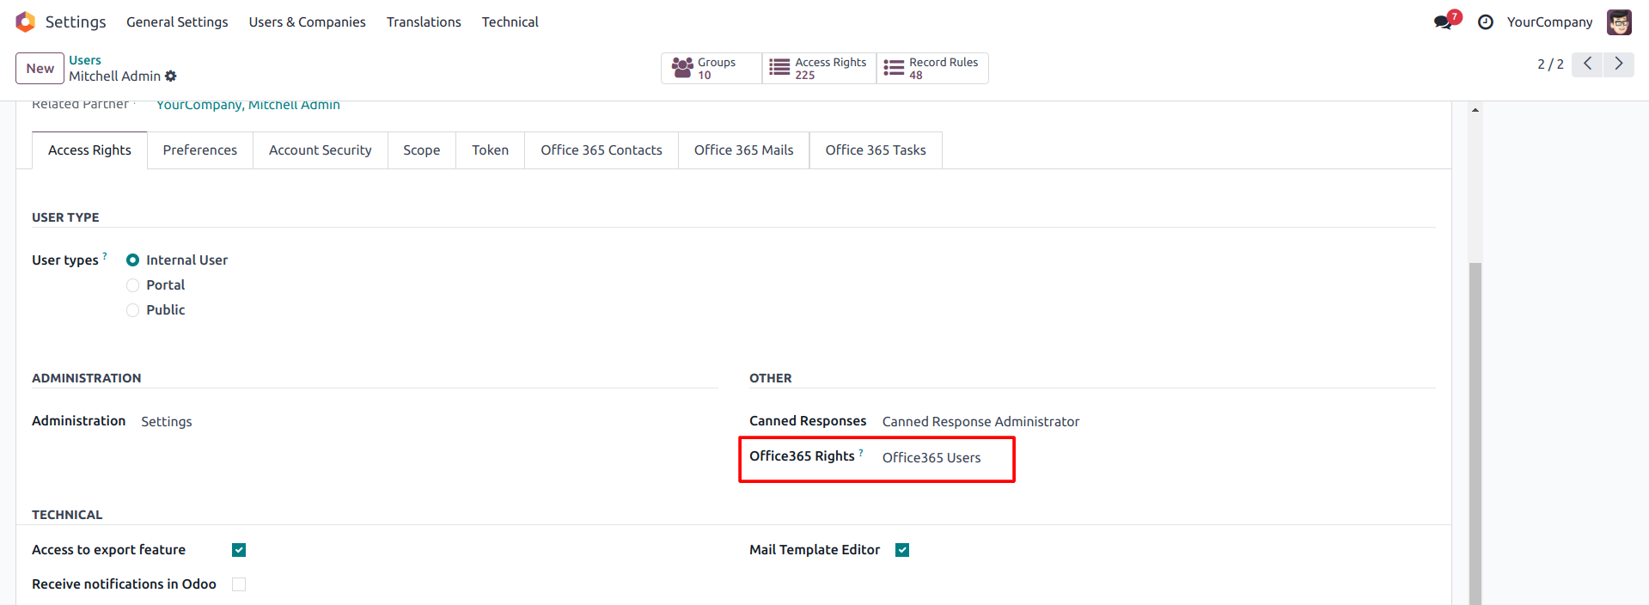Open Record Rules list icon button
The width and height of the screenshot is (1649, 605).
(x=894, y=68)
